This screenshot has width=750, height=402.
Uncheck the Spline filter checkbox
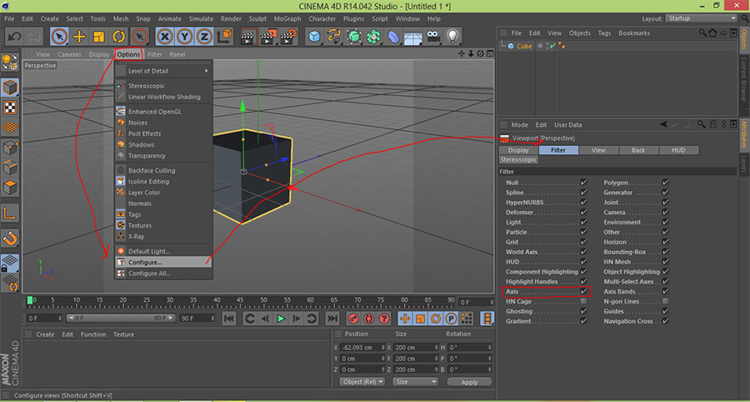coord(583,193)
